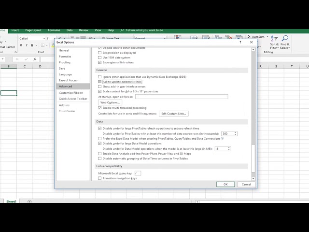Click the cell Borders icon
The image size is (309, 232).
(42, 45)
